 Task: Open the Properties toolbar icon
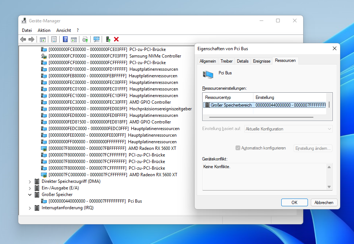pyautogui.click(x=54, y=39)
